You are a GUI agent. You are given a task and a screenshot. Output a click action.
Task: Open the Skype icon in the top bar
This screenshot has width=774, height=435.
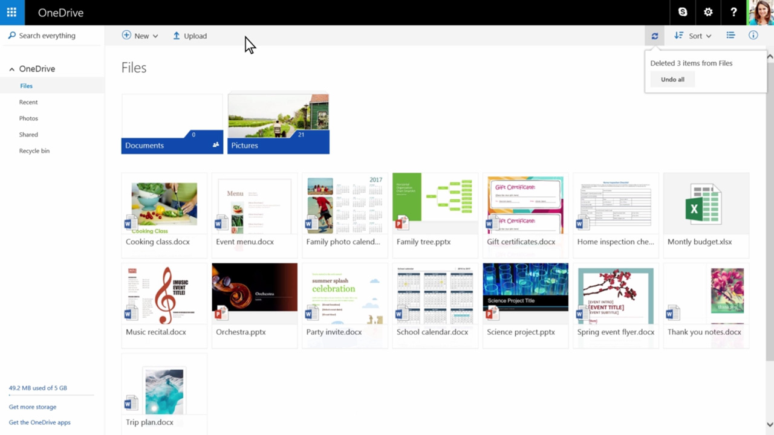tap(682, 12)
